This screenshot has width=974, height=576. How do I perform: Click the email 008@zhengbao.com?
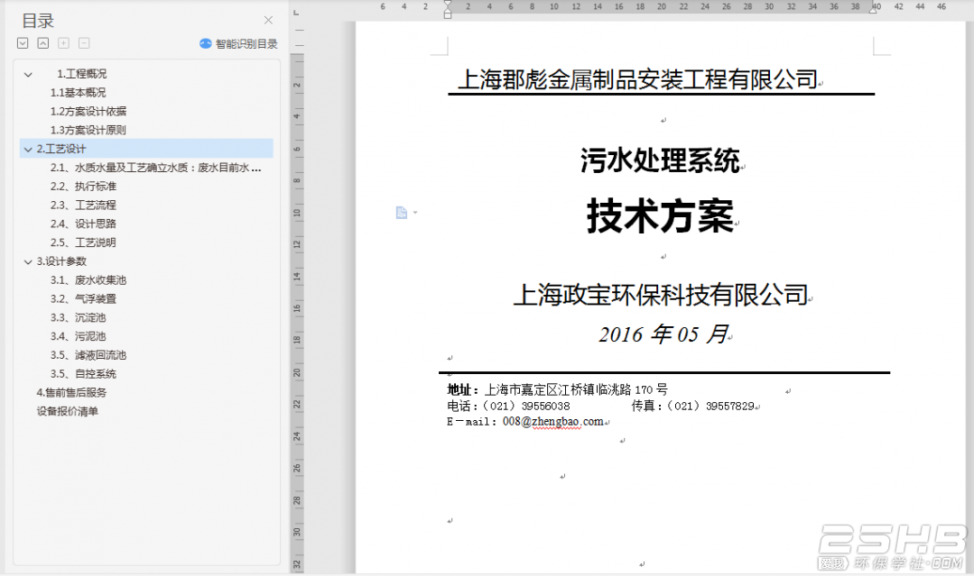pyautogui.click(x=552, y=422)
